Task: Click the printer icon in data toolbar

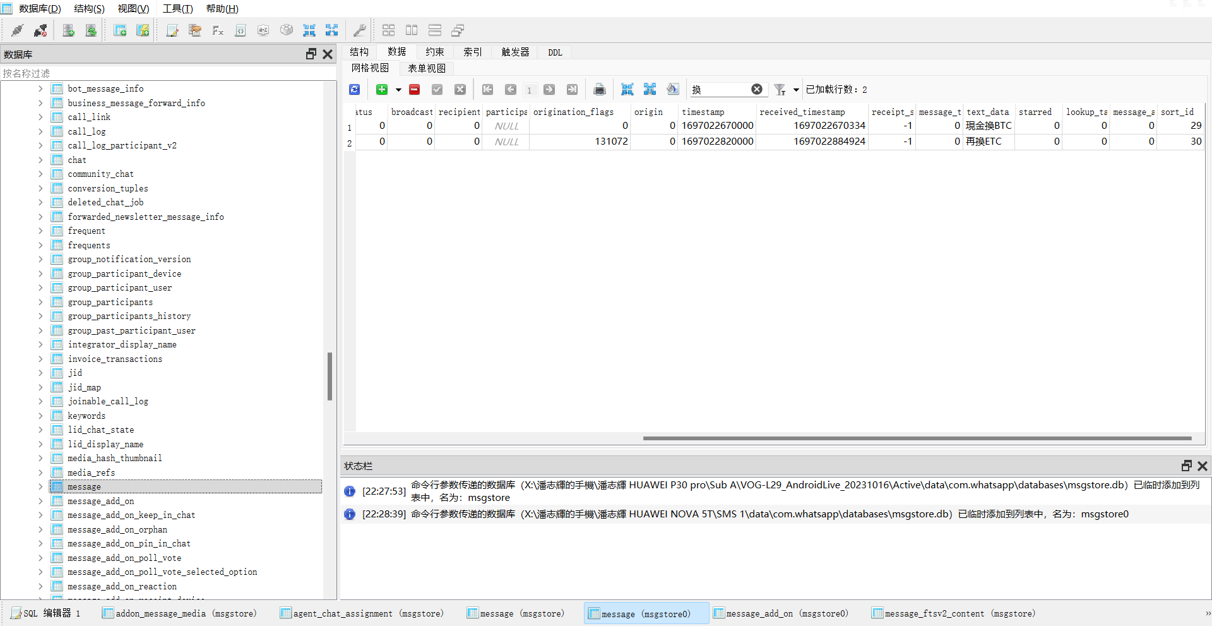Action: [x=600, y=90]
